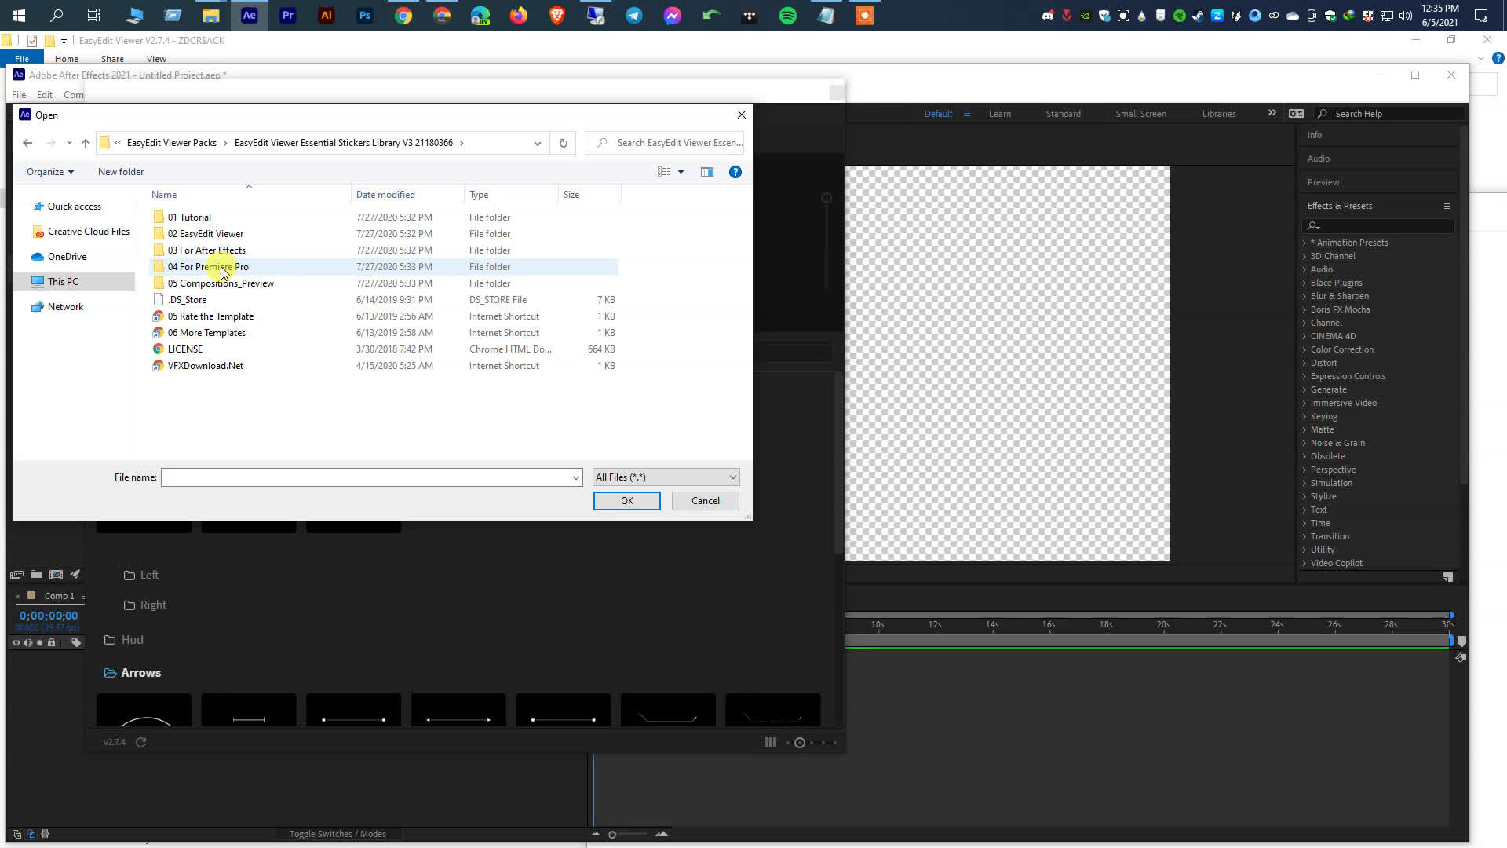Viewport: 1507px width, 848px height.
Task: Open the file dialog help button
Action: click(735, 172)
